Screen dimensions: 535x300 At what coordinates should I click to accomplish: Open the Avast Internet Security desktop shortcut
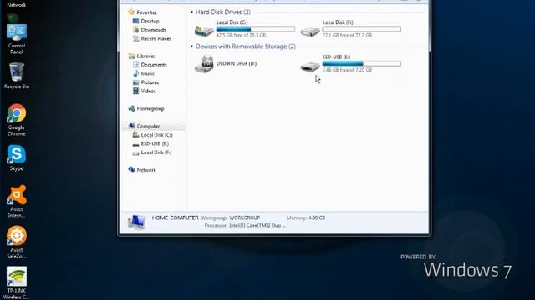(17, 202)
